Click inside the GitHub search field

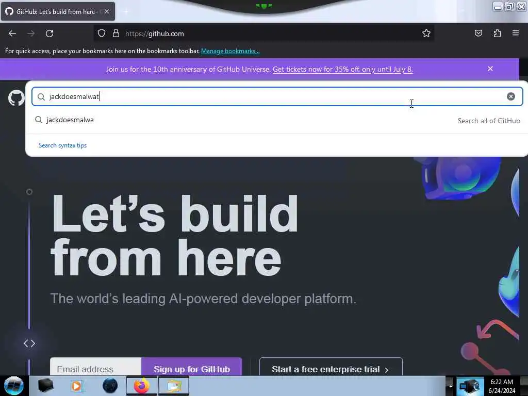277,96
